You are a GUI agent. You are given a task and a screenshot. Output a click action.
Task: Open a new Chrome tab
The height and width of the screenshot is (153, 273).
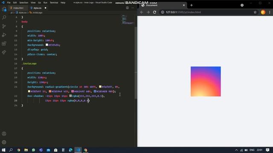pos(192,5)
